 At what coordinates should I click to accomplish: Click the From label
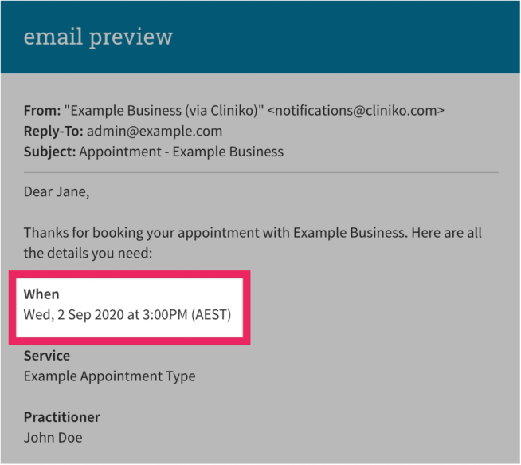[42, 111]
